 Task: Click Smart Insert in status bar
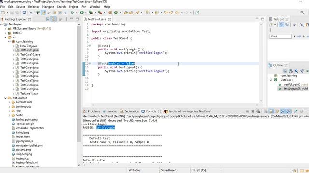[x=169, y=170]
